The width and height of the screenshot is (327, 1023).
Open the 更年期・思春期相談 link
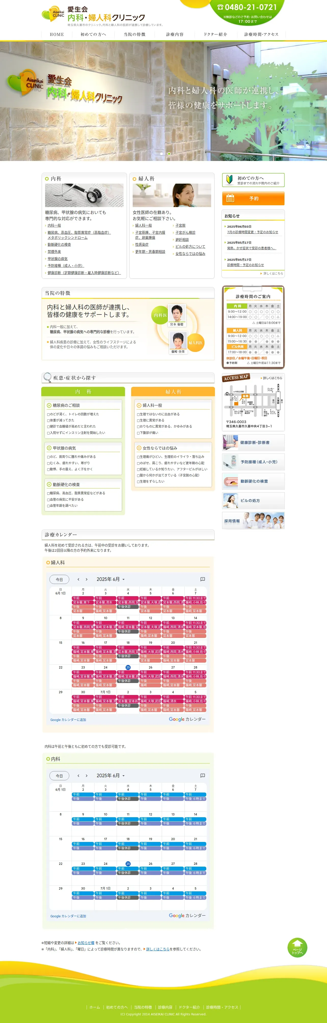pos(150,251)
